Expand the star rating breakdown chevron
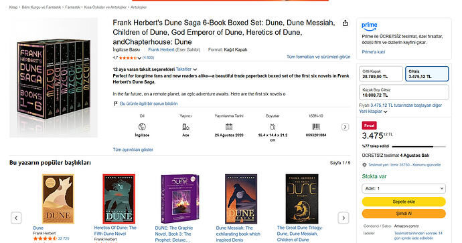Image resolution: width=462 pixels, height=243 pixels. pyautogui.click(x=139, y=58)
